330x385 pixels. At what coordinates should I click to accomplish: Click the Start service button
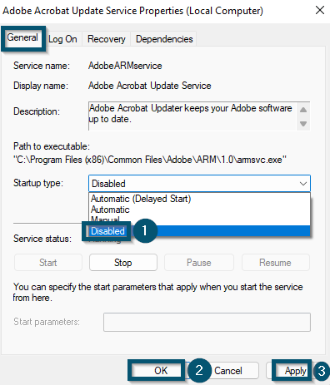pos(48,263)
